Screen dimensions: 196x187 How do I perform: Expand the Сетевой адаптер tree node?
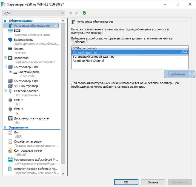tap(5, 91)
